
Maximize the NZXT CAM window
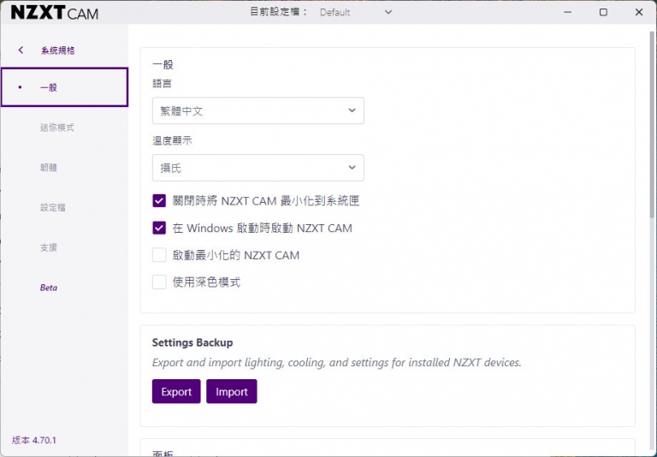603,12
